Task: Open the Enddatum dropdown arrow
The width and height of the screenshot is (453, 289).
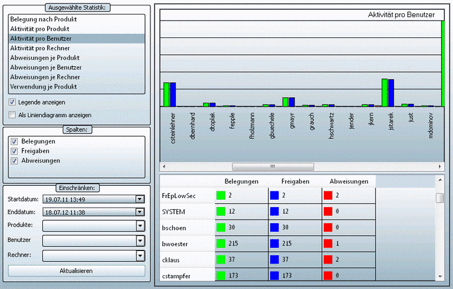Action: (140, 212)
